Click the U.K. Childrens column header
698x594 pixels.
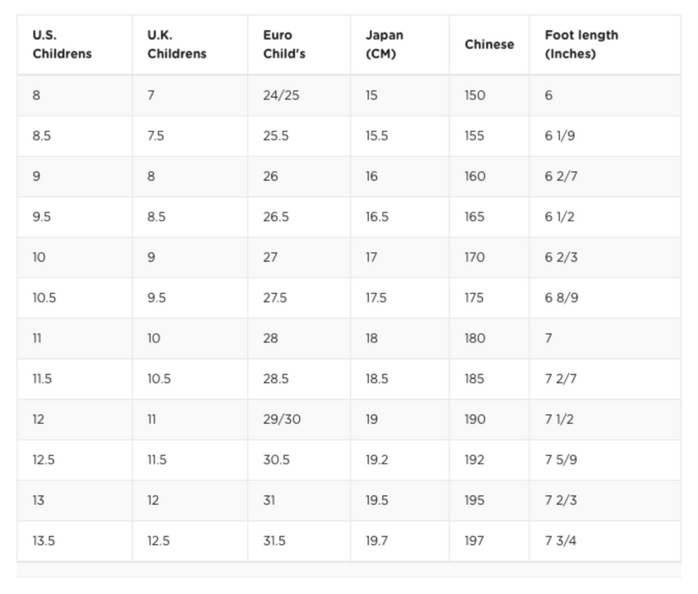coord(189,45)
